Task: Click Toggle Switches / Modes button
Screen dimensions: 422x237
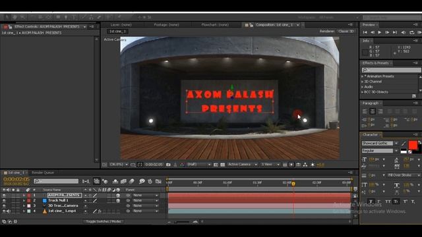Action: [104, 222]
